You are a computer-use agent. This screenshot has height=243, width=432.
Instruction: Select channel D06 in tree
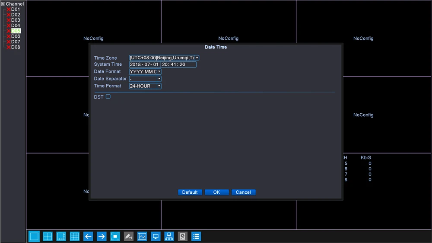coord(16,36)
